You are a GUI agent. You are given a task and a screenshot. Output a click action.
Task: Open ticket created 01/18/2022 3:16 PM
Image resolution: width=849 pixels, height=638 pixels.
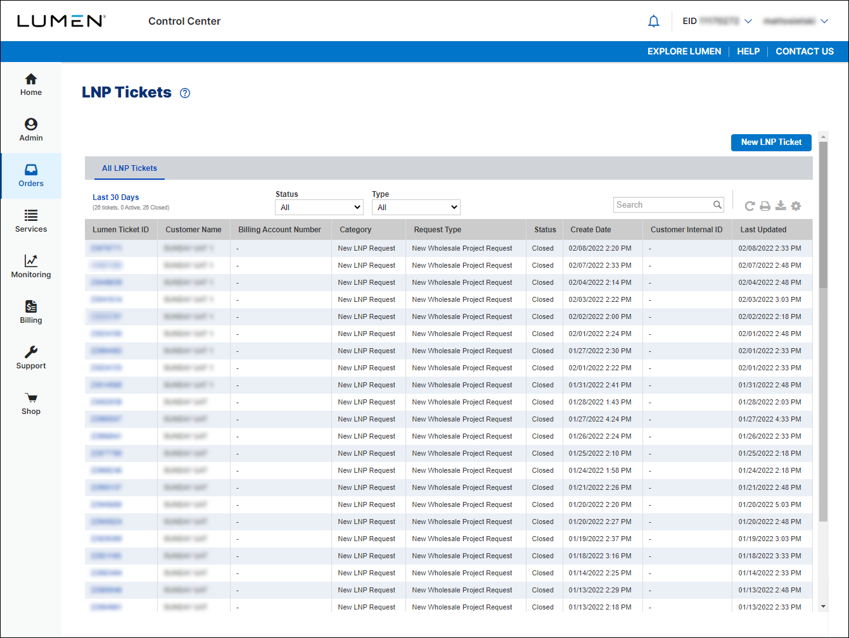106,556
